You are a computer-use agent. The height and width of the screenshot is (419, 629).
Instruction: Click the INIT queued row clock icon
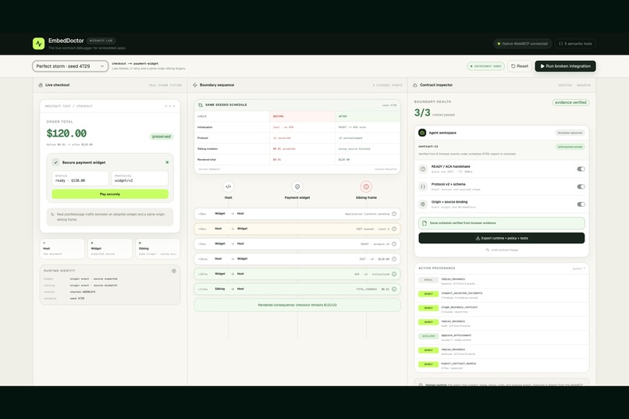coord(394,229)
